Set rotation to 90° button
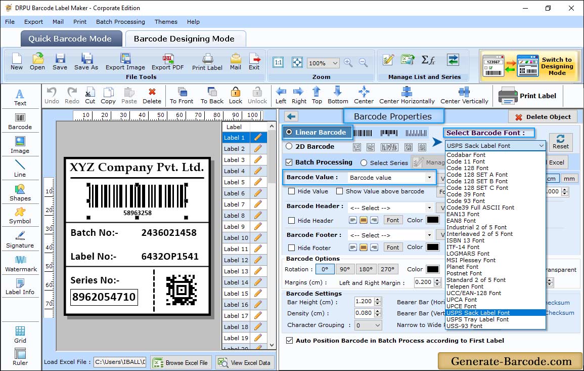The height and width of the screenshot is (371, 584). pos(344,269)
